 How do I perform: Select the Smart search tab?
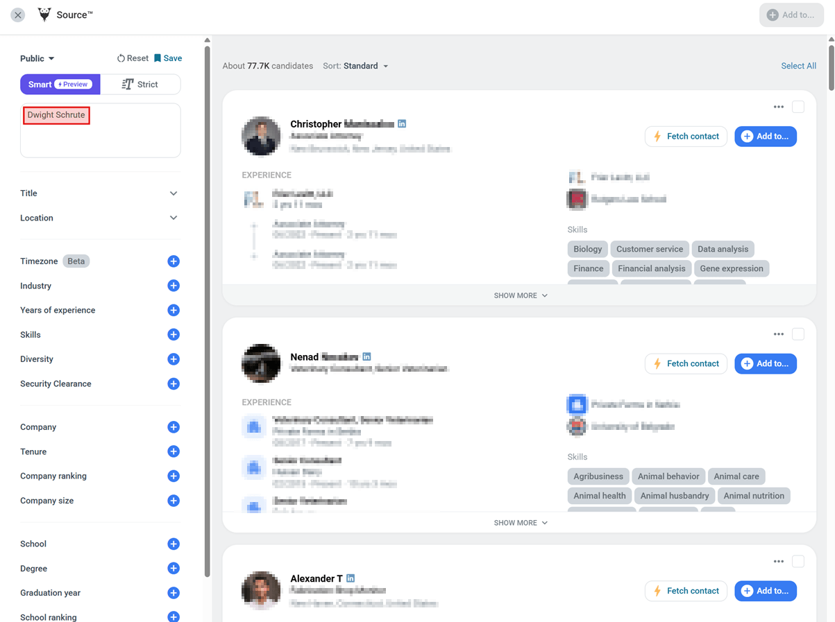click(x=60, y=84)
